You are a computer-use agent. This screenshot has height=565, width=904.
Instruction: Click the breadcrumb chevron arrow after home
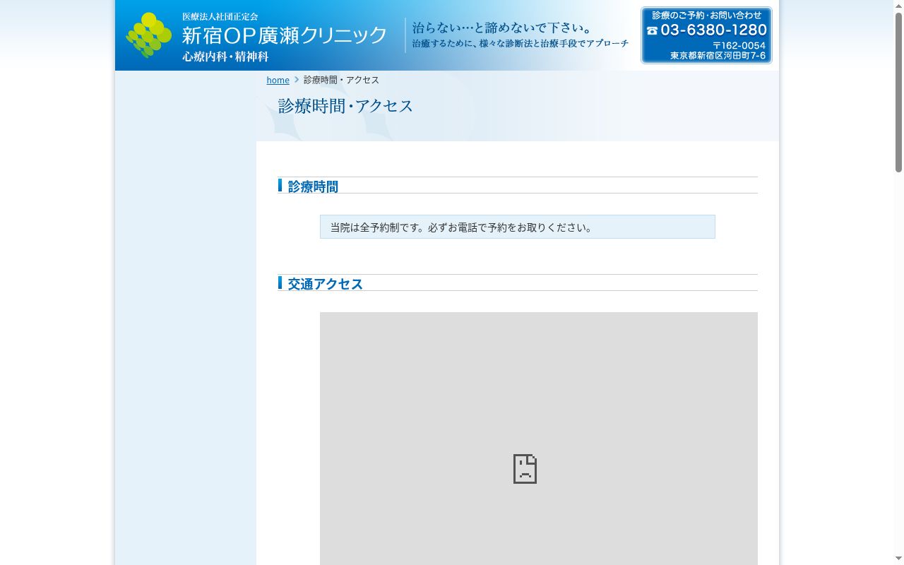297,80
